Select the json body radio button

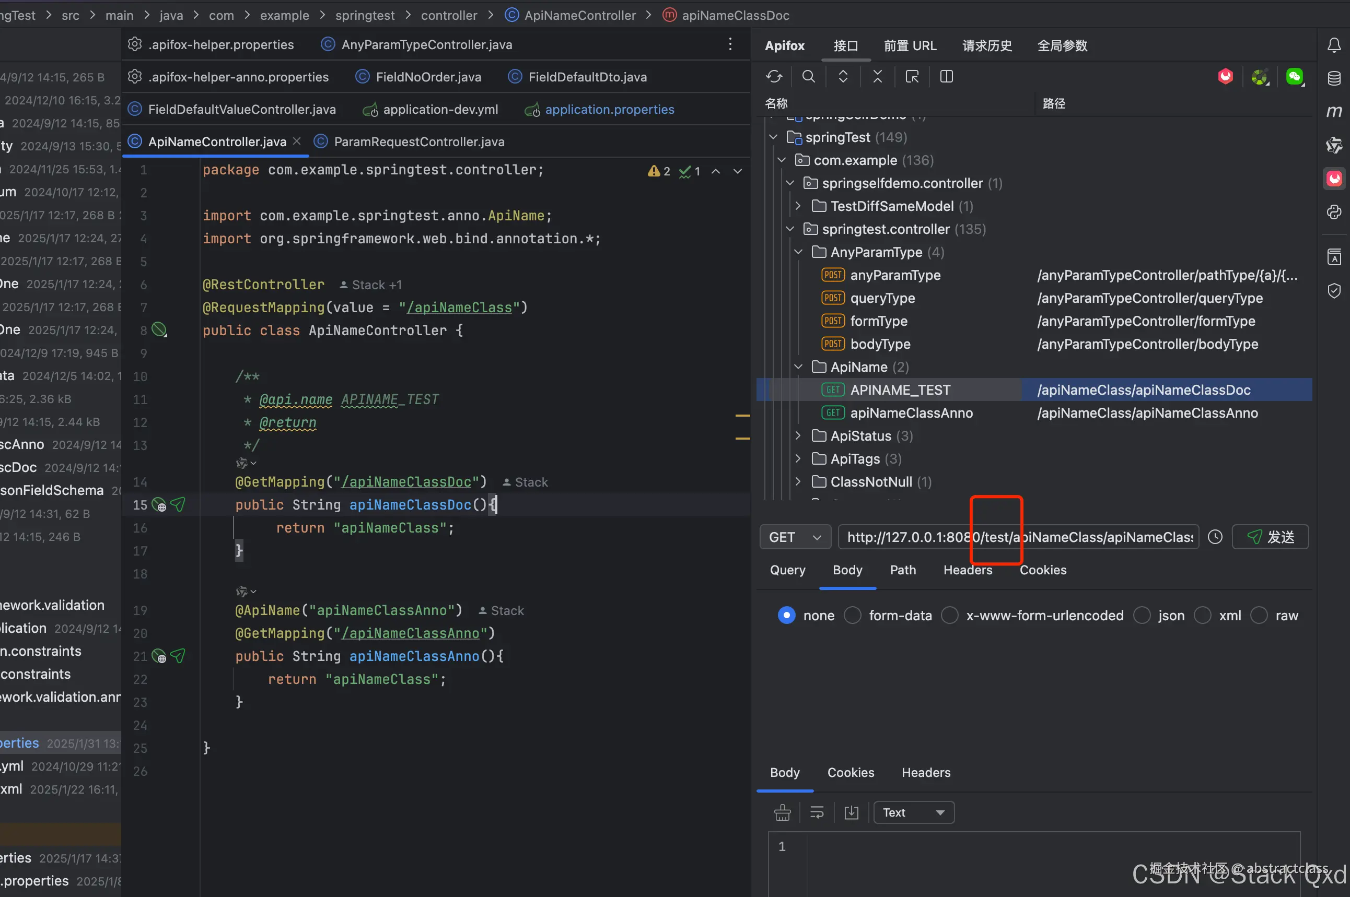[1142, 616]
